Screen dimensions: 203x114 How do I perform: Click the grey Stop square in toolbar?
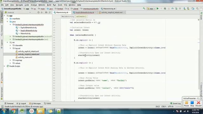pyautogui.click(x=180, y=9)
